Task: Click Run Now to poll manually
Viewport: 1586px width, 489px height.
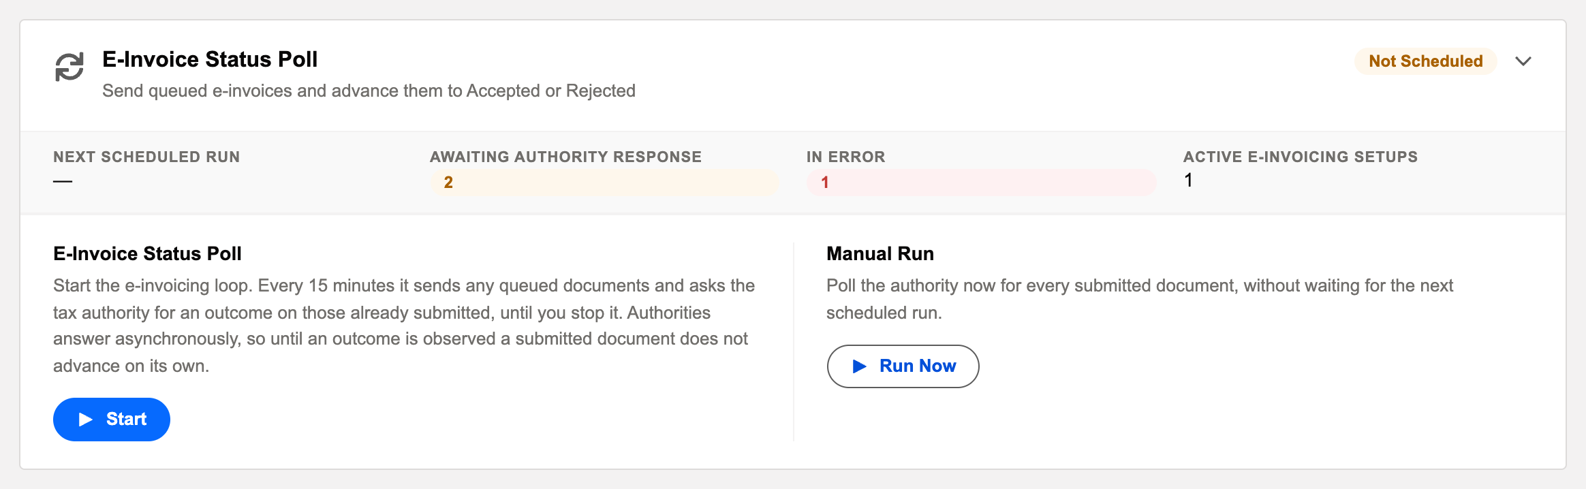Action: click(x=903, y=366)
